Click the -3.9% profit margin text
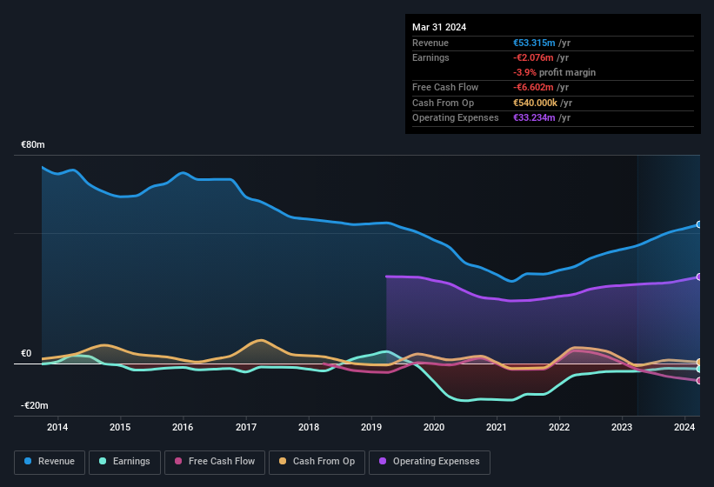This screenshot has width=714, height=487. [554, 72]
